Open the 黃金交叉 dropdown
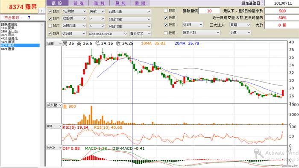The image size is (299, 168). click(141, 34)
